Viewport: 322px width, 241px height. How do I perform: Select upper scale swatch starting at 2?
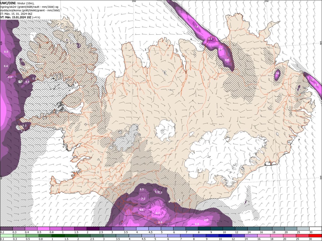[x=93, y=229]
